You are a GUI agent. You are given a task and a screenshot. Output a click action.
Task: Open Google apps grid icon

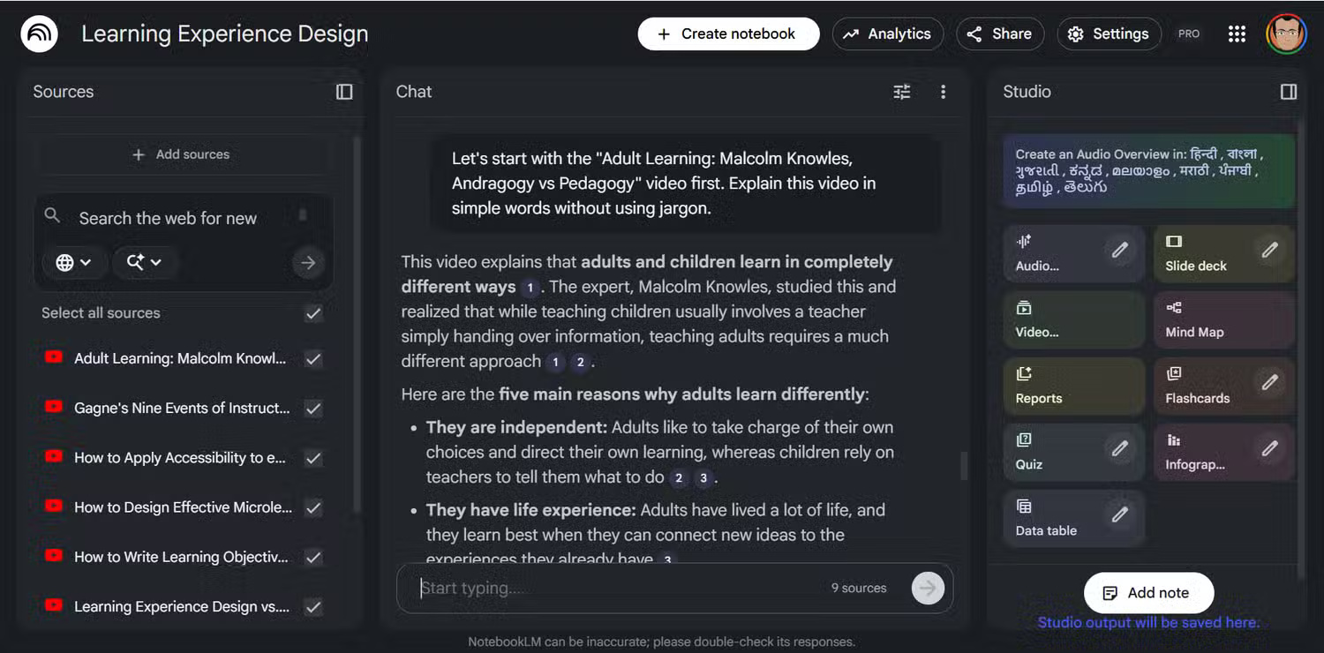pos(1237,34)
